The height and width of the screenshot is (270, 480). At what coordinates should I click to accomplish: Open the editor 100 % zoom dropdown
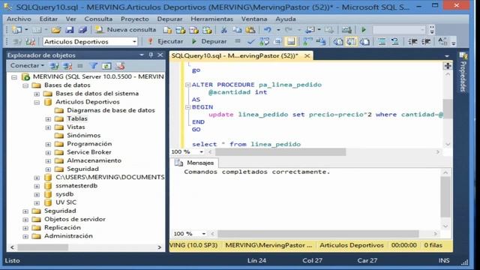202,151
